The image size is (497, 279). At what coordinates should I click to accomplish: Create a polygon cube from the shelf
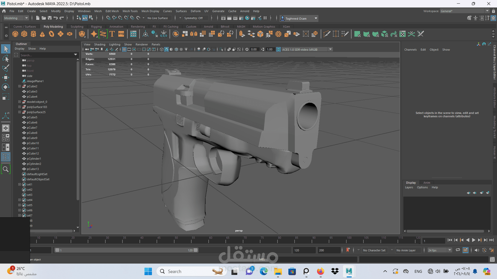point(24,34)
